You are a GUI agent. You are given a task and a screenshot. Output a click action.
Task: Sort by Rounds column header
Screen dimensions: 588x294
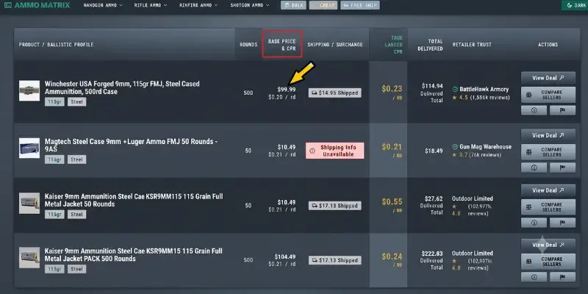[x=248, y=45]
